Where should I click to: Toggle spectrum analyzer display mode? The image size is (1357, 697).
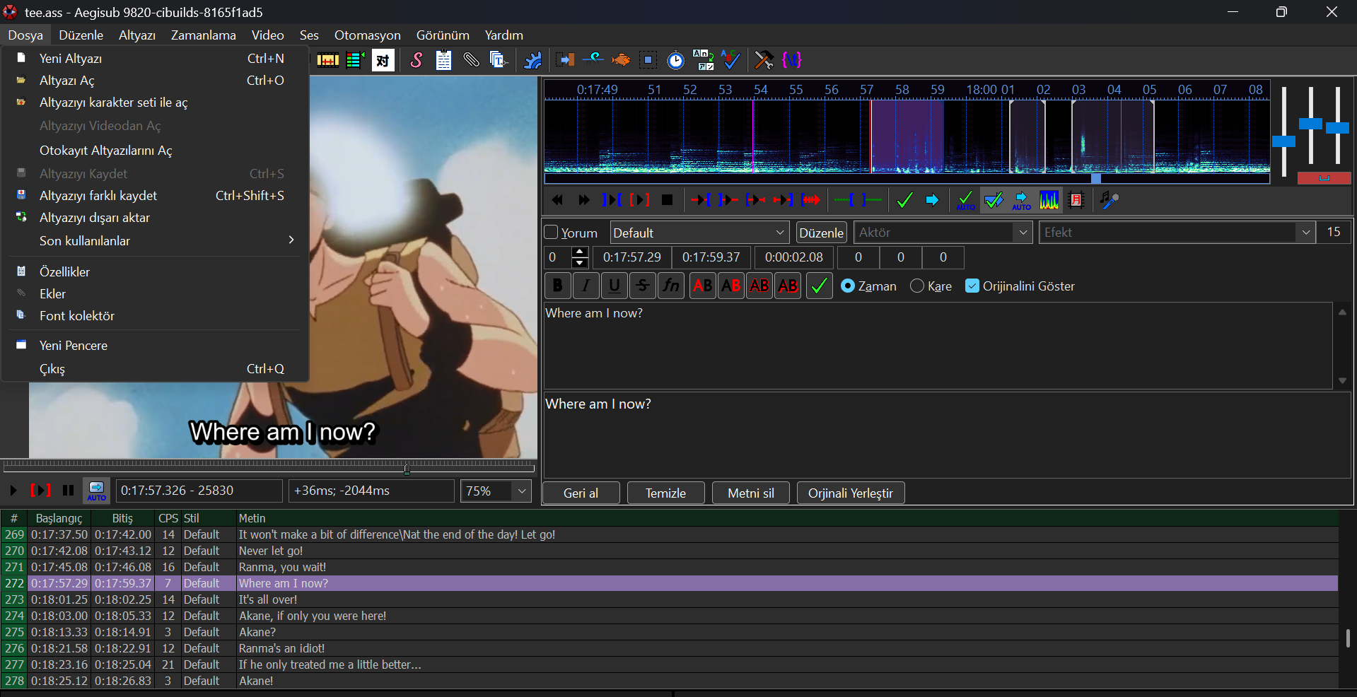point(1049,200)
